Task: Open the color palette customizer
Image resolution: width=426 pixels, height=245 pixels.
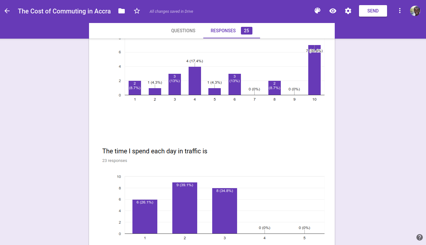Action: (317, 11)
